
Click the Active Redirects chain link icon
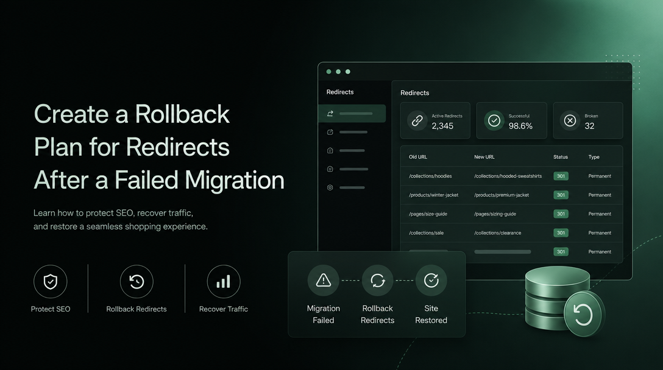[x=417, y=121]
